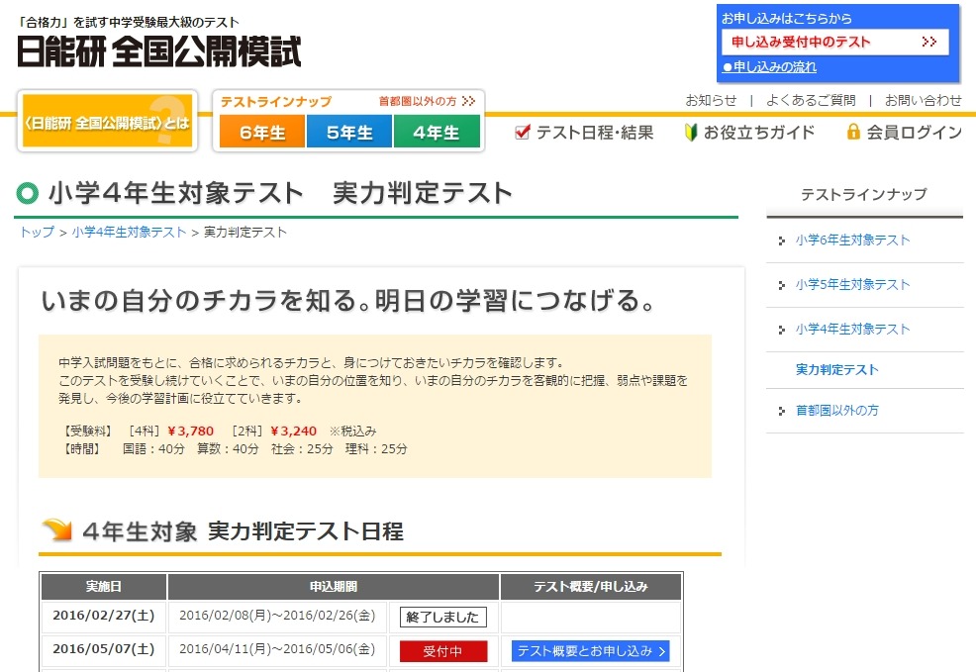Click the ¥3,240 fee value
976x672 pixels.
coord(294,432)
